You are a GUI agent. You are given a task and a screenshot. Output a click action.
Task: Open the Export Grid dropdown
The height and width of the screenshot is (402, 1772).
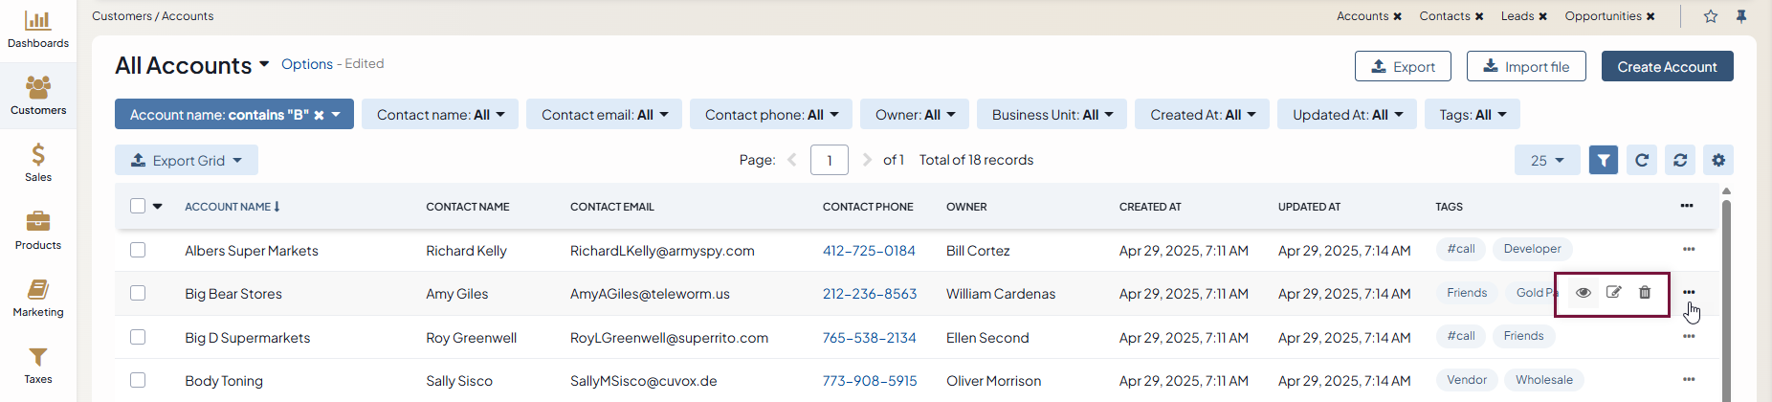(x=187, y=161)
